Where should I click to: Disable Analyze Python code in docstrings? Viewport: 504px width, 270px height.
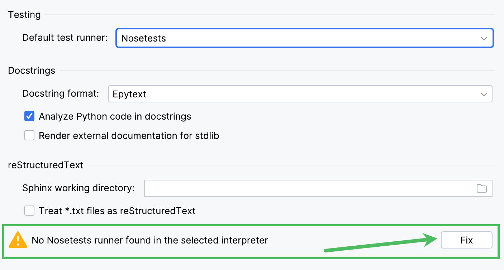29,116
